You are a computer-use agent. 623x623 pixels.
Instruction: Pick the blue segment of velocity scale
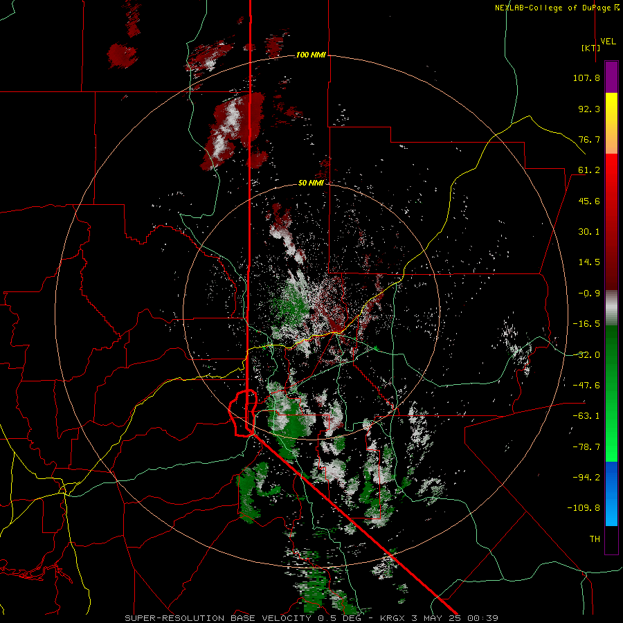611,494
